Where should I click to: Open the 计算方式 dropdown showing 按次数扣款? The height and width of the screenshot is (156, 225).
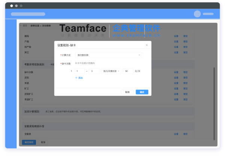108,55
